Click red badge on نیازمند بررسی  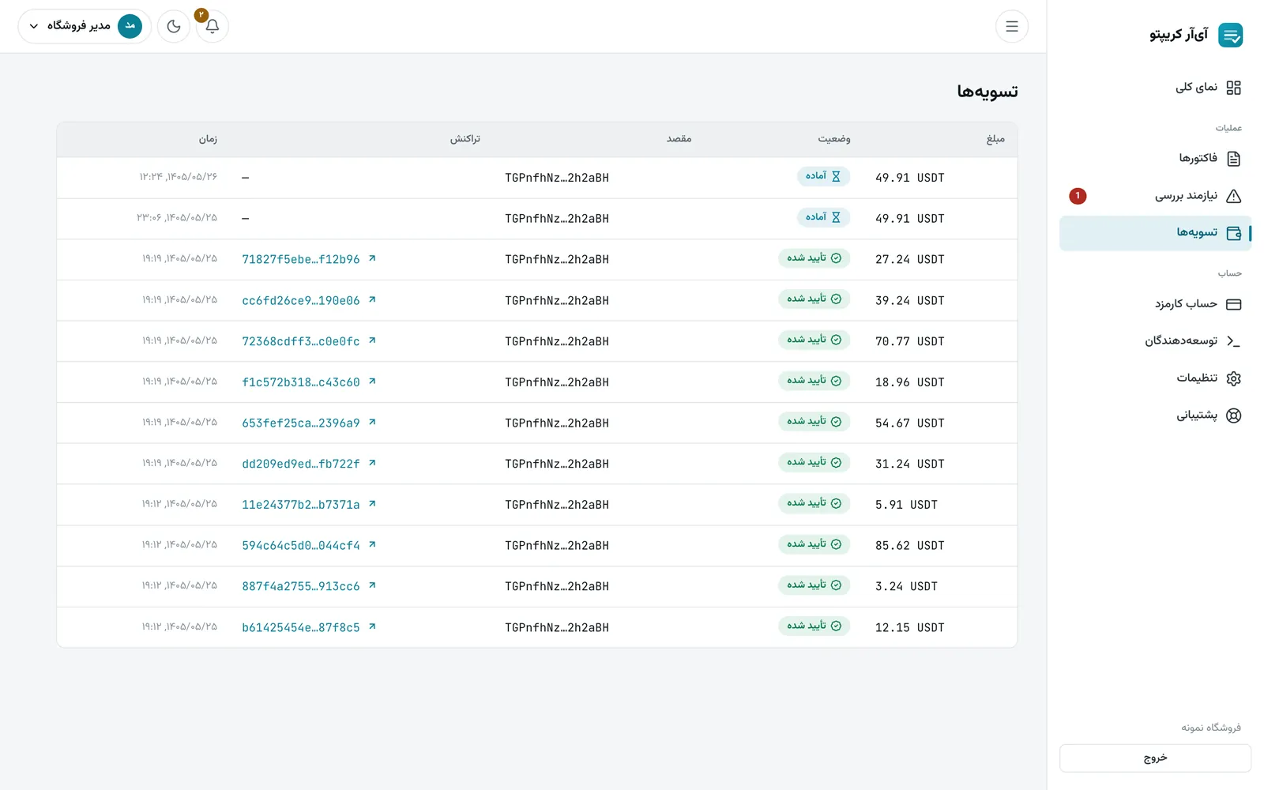click(1078, 196)
